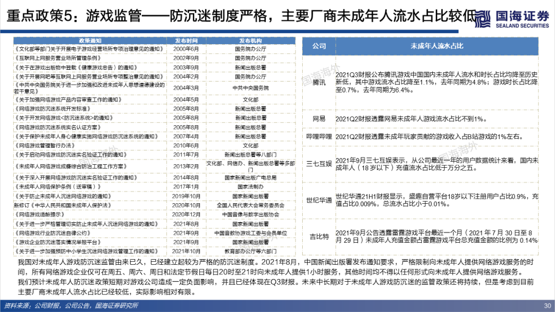This screenshot has width=555, height=312.
Task: Click the '2010年6月' date cell
Action: tap(186, 146)
